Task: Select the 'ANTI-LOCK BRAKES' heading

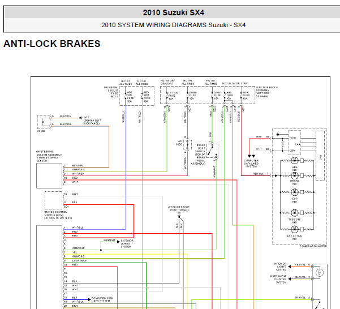Action: click(x=52, y=44)
